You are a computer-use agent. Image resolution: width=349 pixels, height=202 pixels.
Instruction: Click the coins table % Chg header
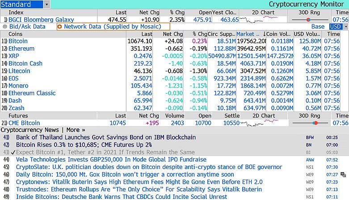pyautogui.click(x=200, y=34)
